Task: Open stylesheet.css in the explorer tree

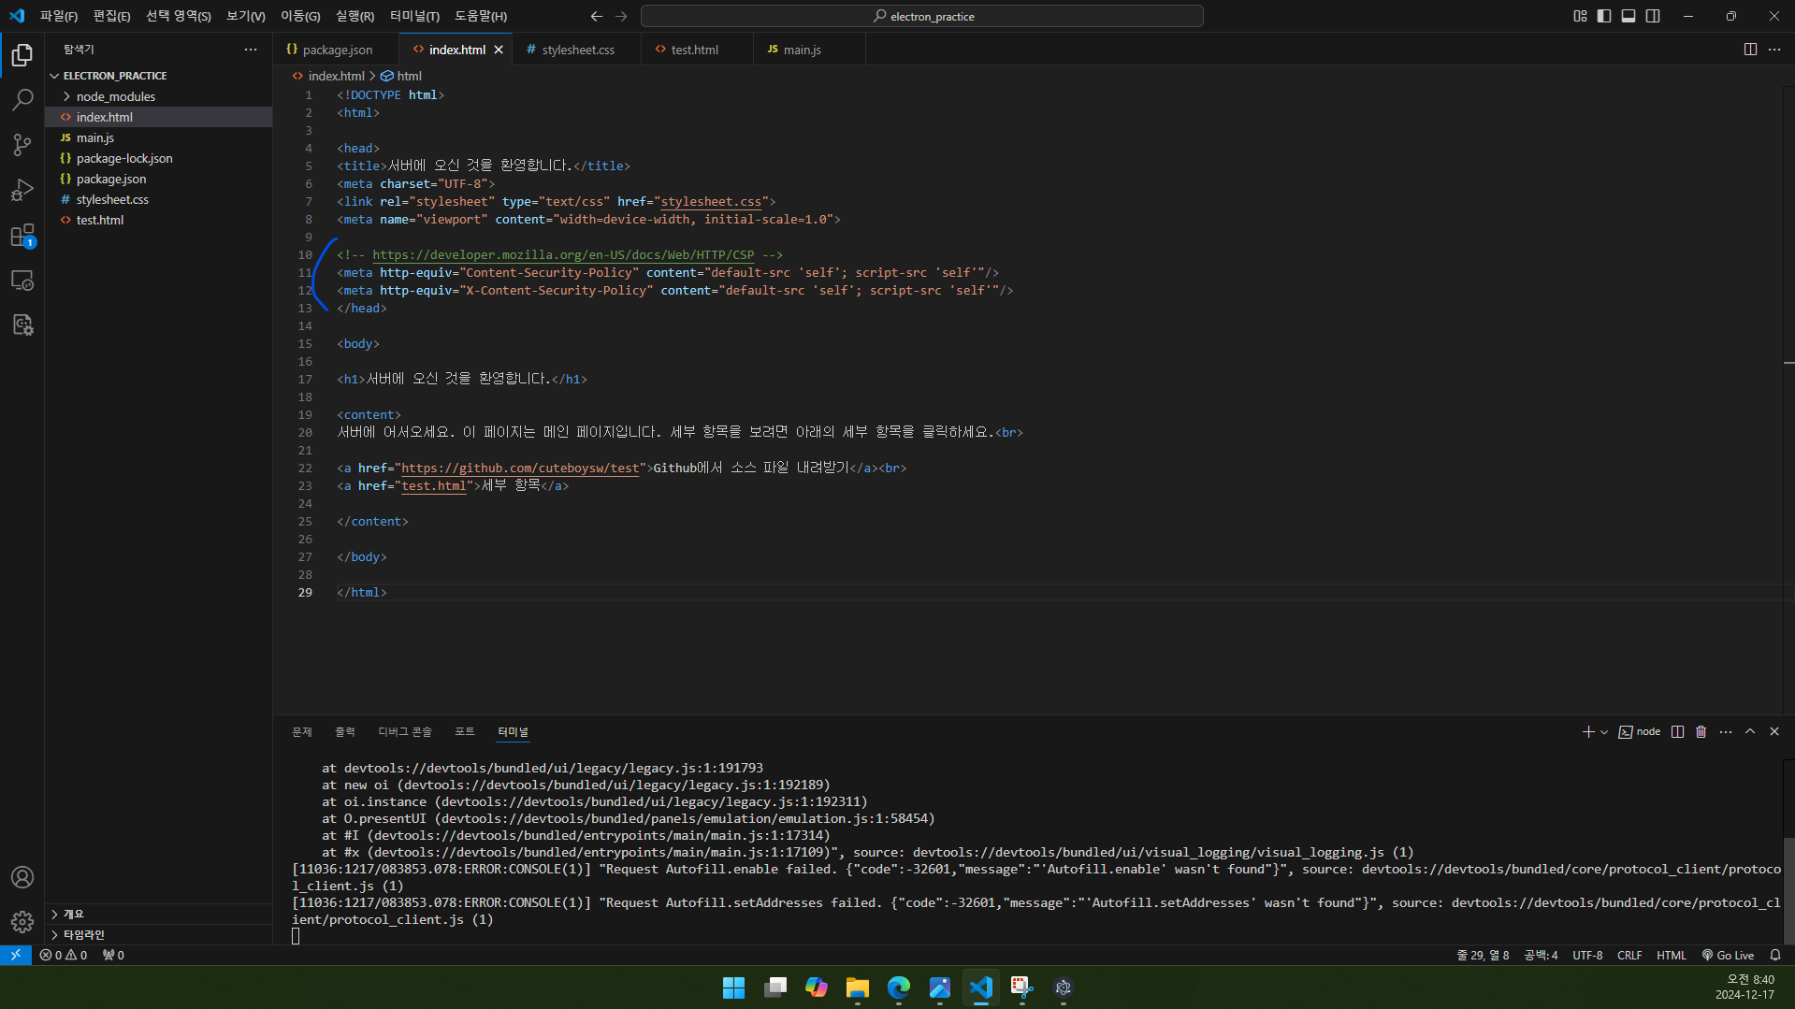Action: [x=159, y=199]
